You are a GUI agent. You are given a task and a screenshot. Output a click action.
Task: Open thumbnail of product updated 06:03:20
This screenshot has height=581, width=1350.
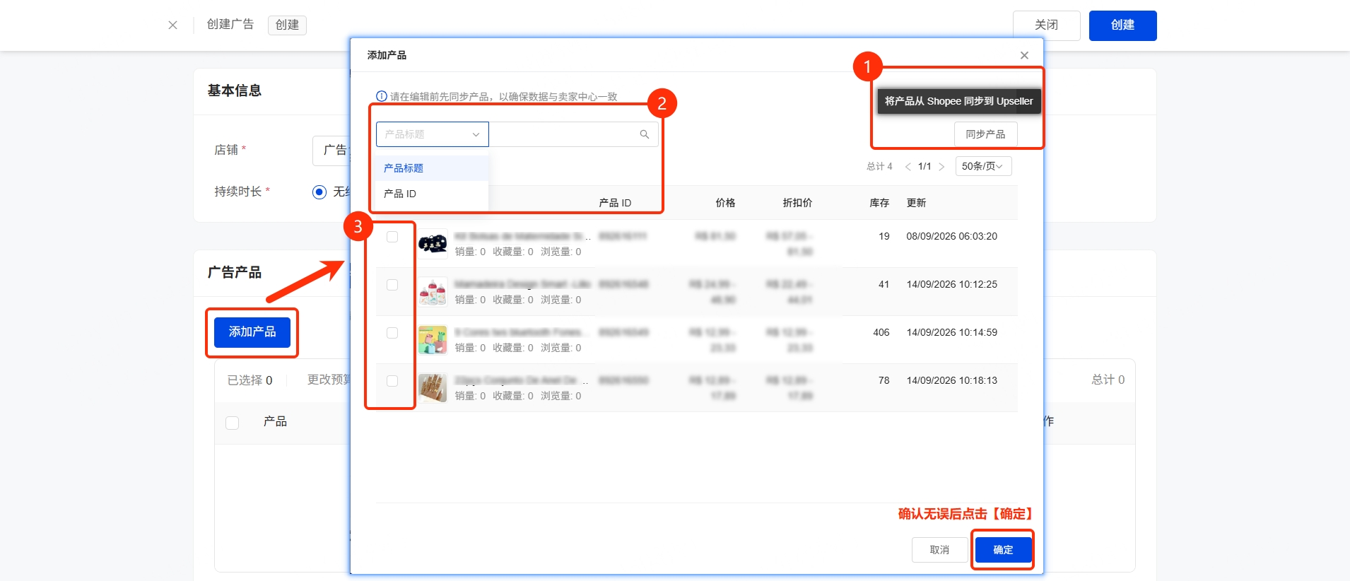click(x=433, y=244)
